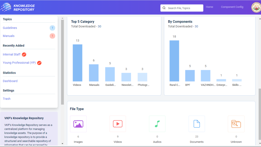Select Internal Staff under Recently Added
The width and height of the screenshot is (261, 147).
(12, 54)
